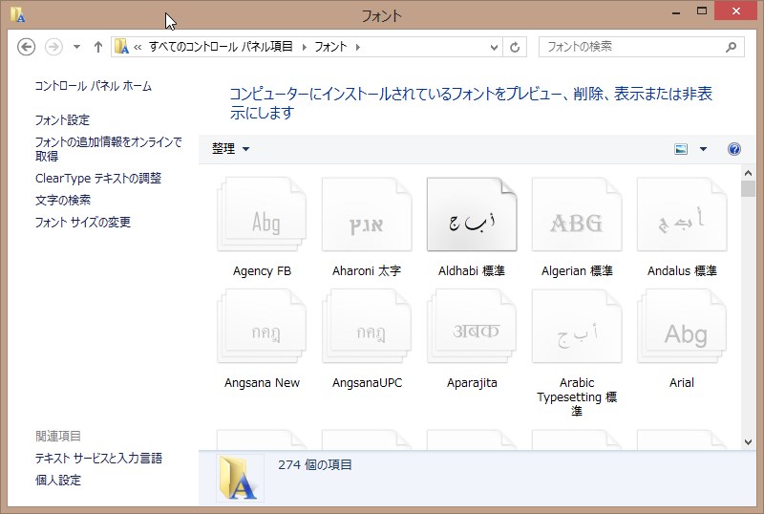Expand the chevron after フォント in address bar

click(358, 48)
